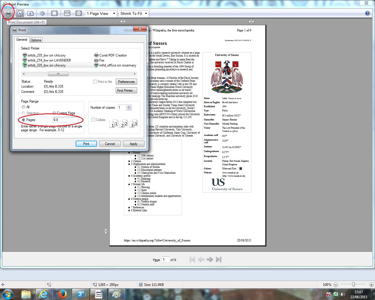375x300 pixels.
Task: Decrease number of copies spinner
Action: coord(129,109)
